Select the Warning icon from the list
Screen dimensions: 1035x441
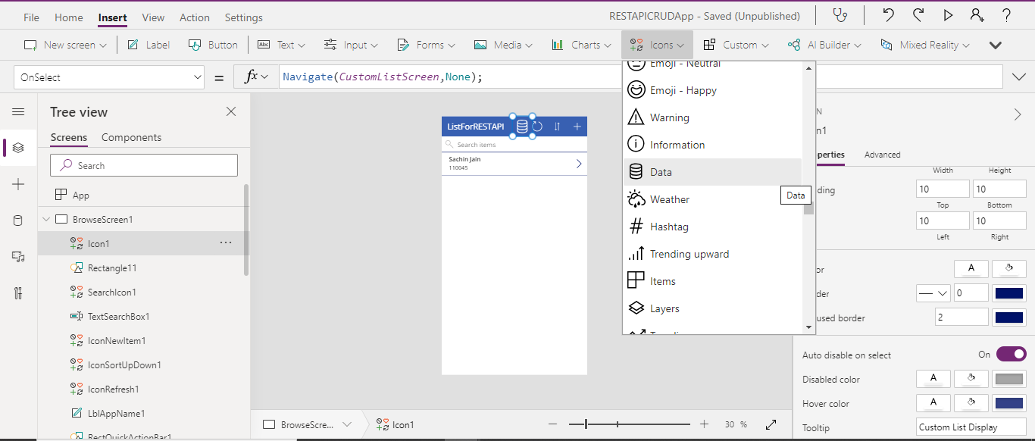coord(669,117)
